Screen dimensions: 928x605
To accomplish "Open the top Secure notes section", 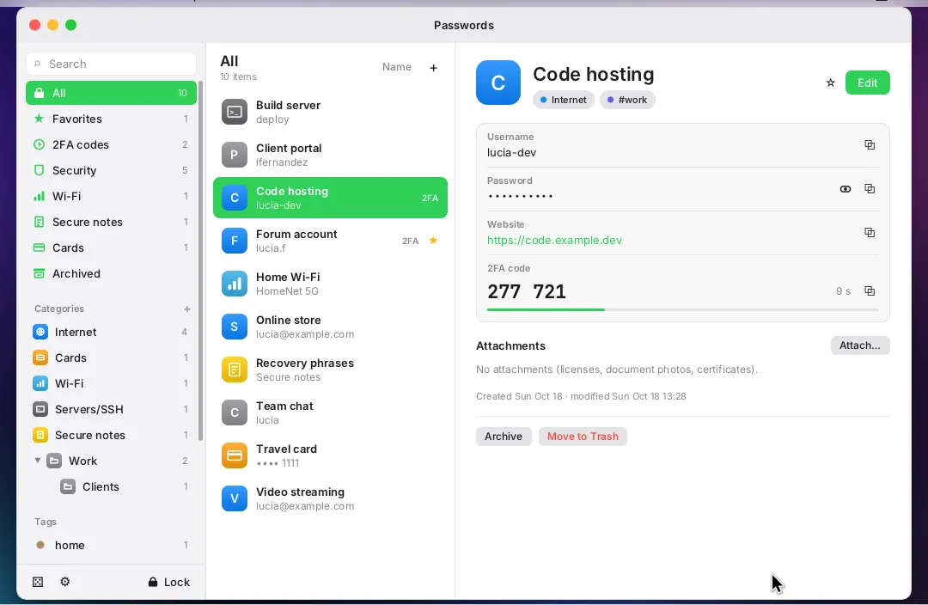I will coord(111,222).
